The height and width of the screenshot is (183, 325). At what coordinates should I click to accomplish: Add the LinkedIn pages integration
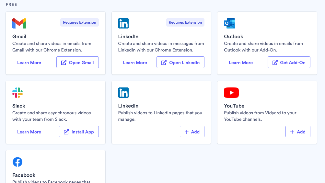point(192,132)
